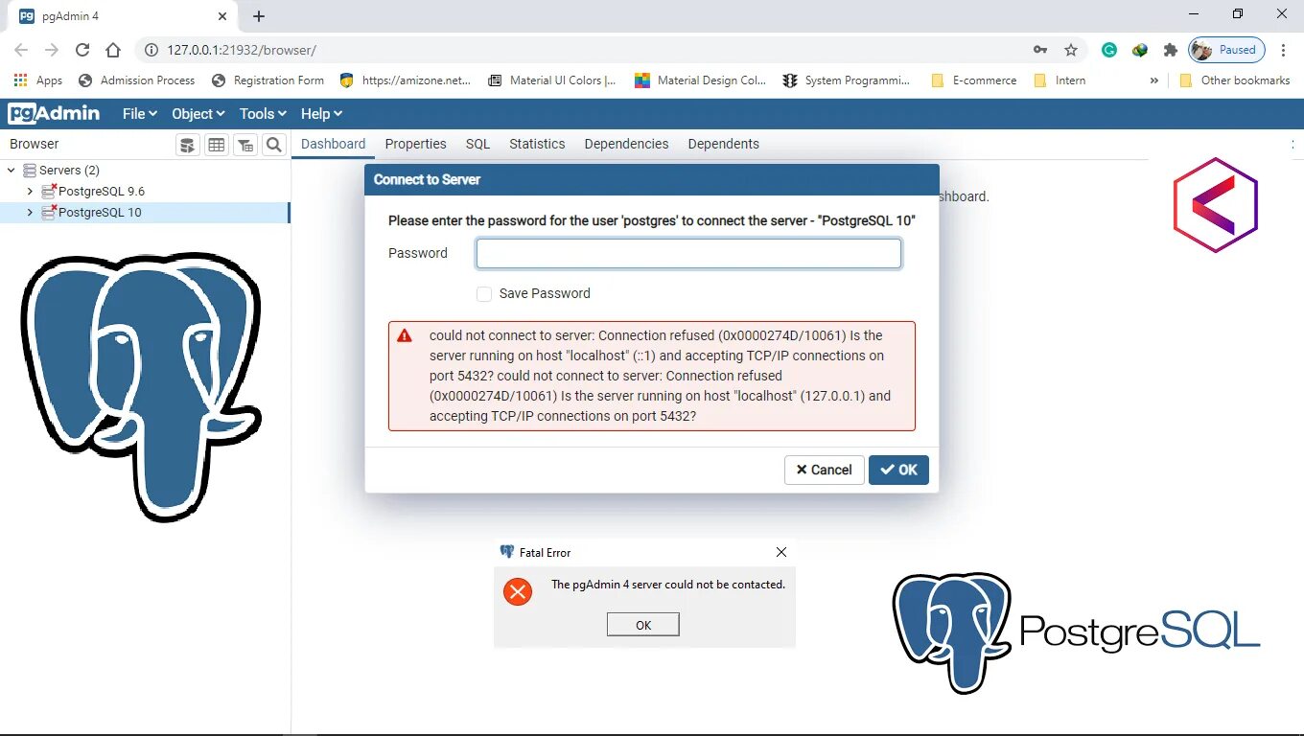1304x736 pixels.
Task: Click the green-blue extension icon beside Grammarly
Action: (x=1140, y=50)
